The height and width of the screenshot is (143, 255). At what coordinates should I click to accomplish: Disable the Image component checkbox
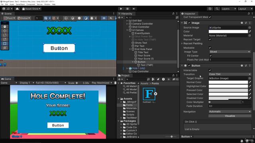189,23
